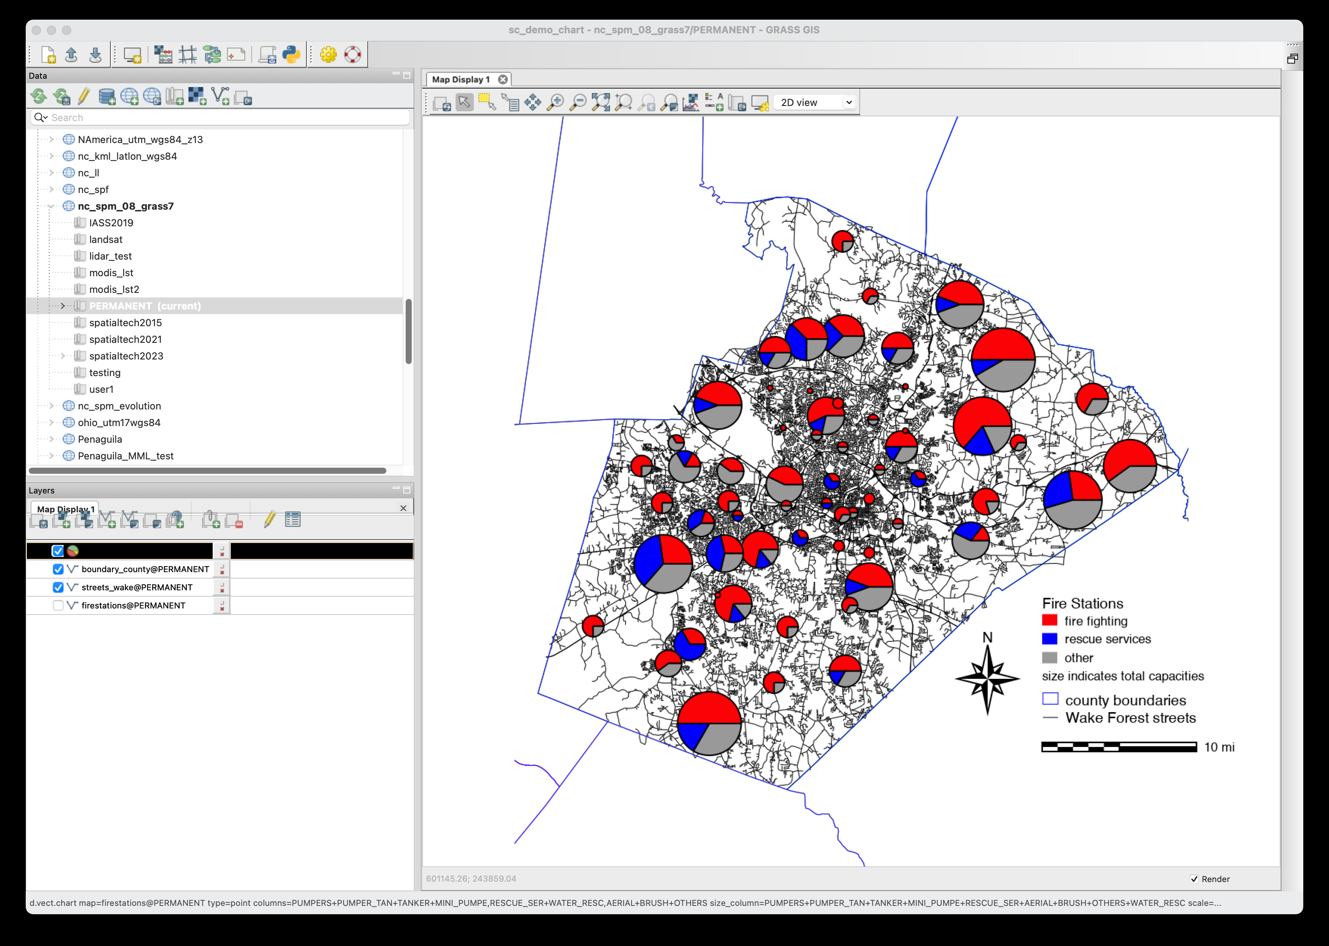Image resolution: width=1329 pixels, height=946 pixels.
Task: Expand the nc_spm_evolution project
Action: coord(51,406)
